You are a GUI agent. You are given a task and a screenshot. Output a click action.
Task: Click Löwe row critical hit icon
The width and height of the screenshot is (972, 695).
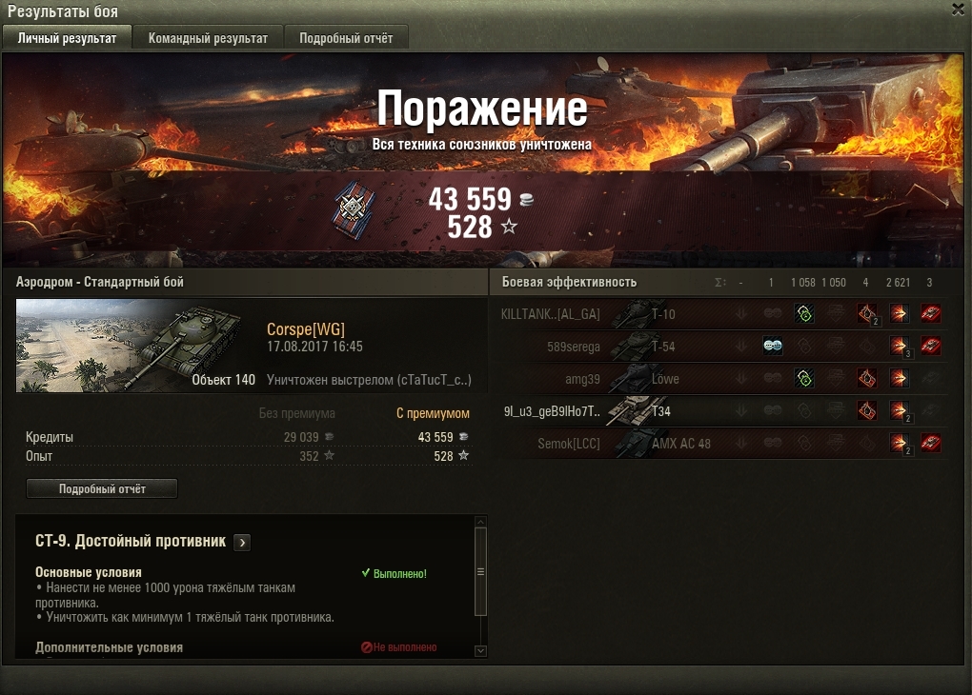867,379
